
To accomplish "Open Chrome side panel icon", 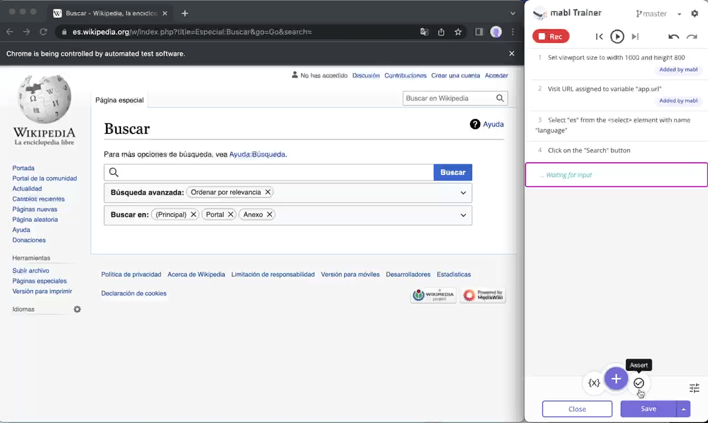I will 479,32.
